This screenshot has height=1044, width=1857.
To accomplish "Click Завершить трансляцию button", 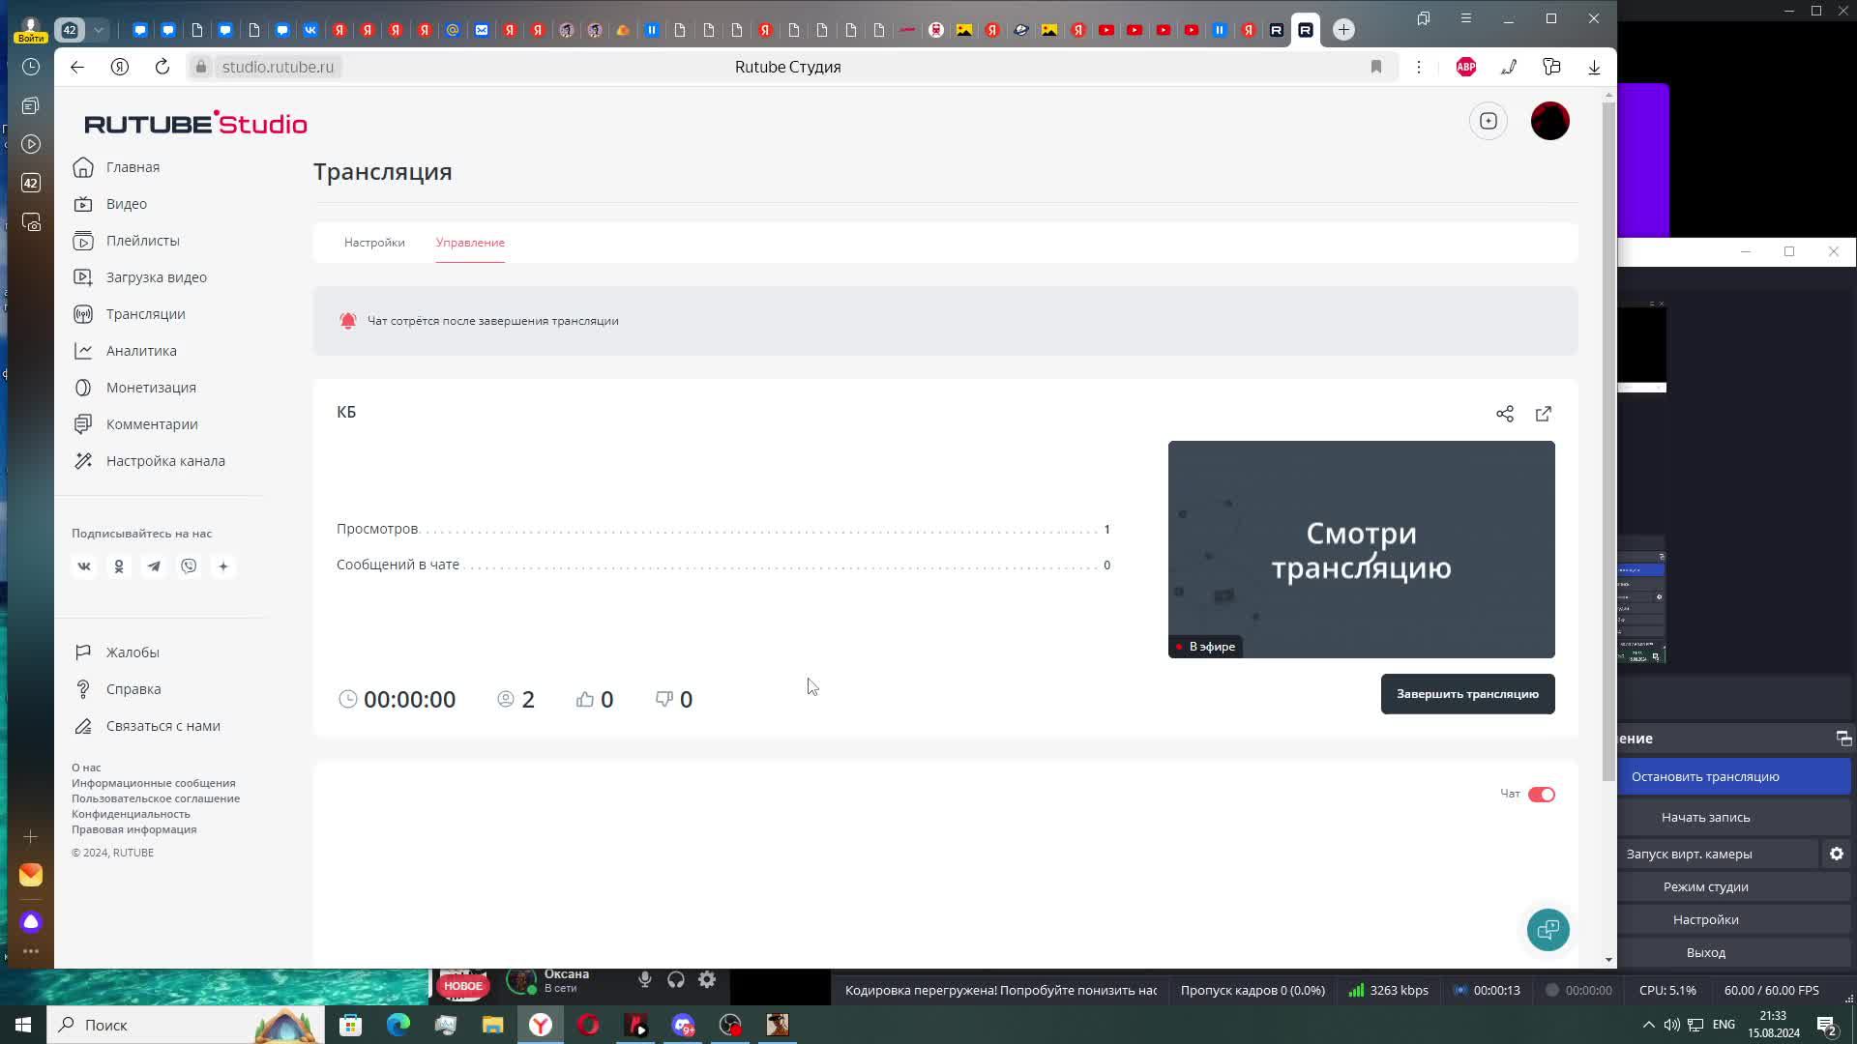I will tap(1466, 694).
